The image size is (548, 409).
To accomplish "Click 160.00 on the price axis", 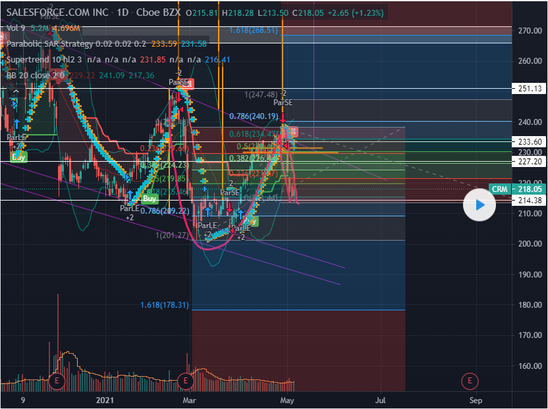I will [530, 366].
